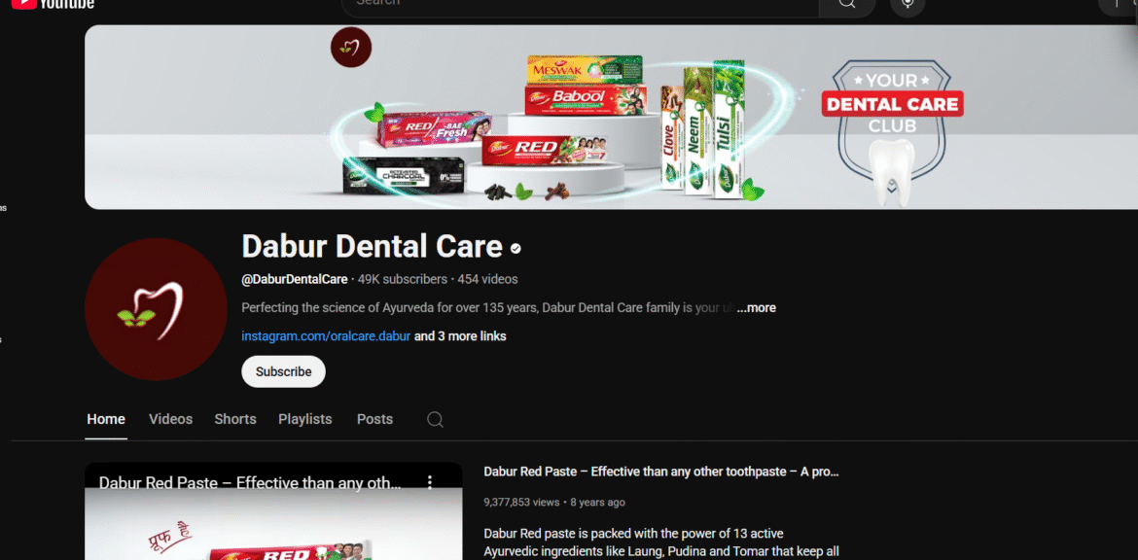Click the YouTube logo to go home

tap(53, 4)
